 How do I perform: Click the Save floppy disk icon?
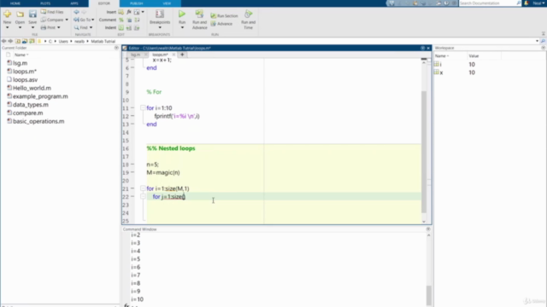pyautogui.click(x=32, y=14)
